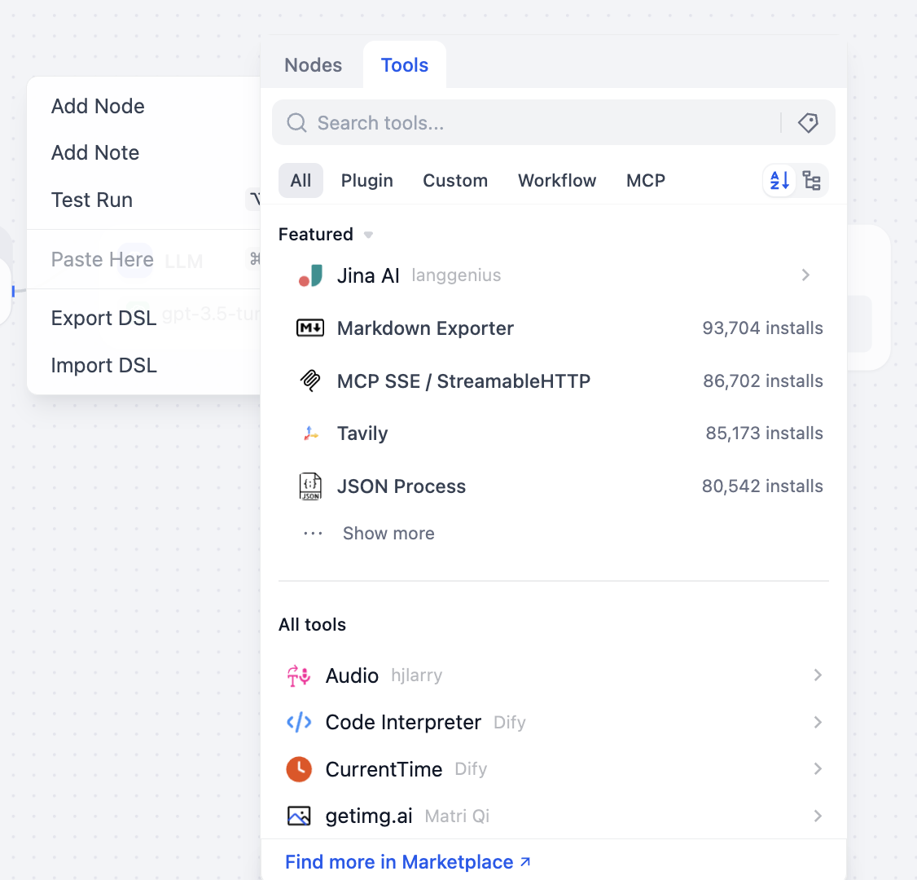
Task: Switch to grouped tree view
Action: tap(812, 180)
